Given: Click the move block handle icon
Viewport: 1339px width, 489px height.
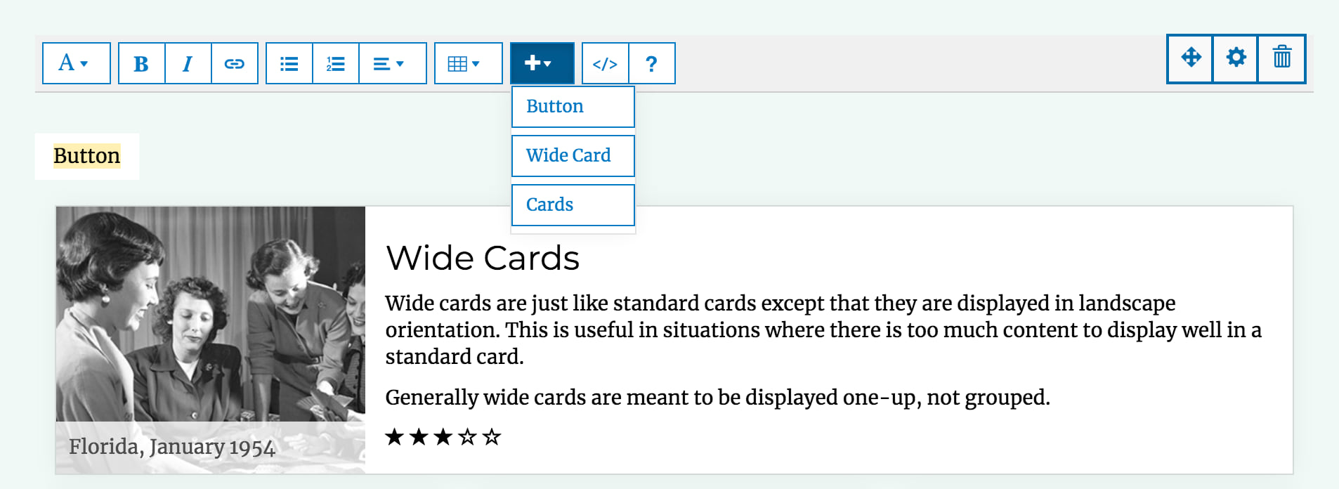Looking at the screenshot, I should pos(1191,58).
